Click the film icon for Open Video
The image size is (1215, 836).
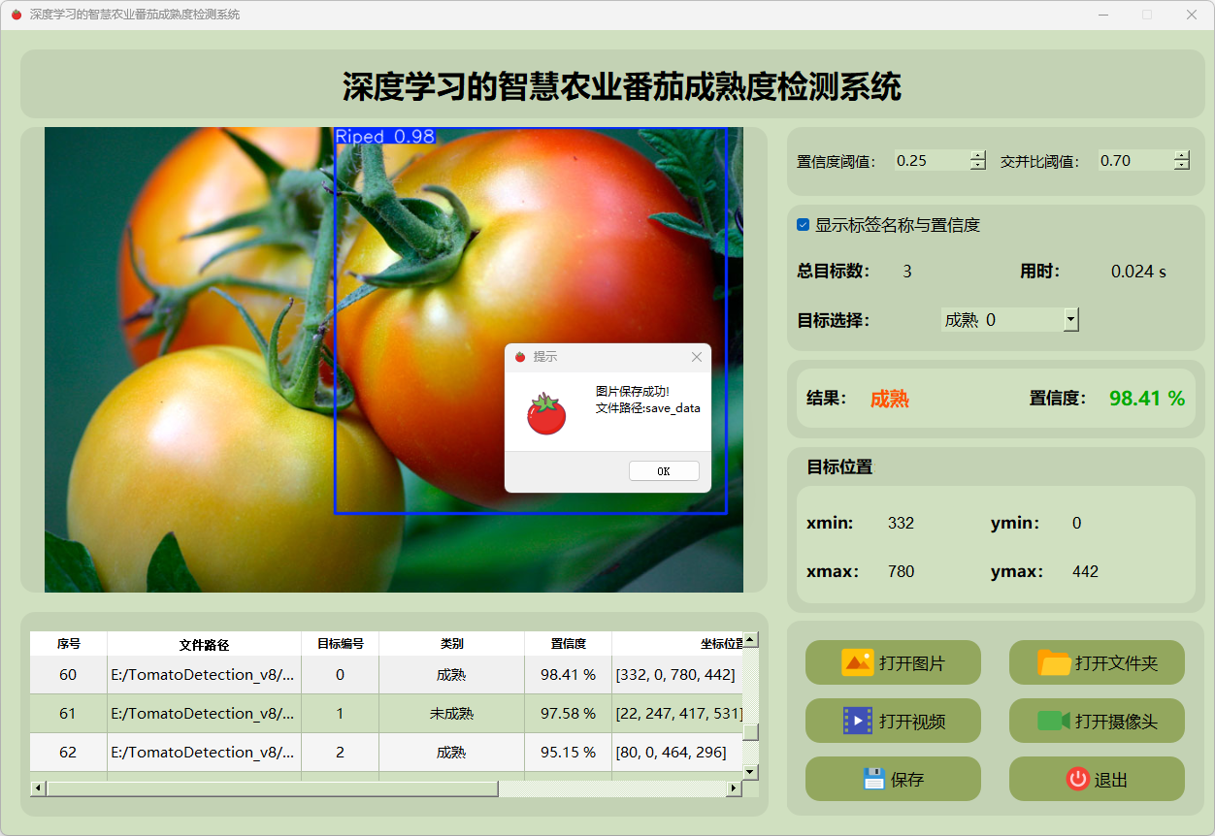pos(857,721)
